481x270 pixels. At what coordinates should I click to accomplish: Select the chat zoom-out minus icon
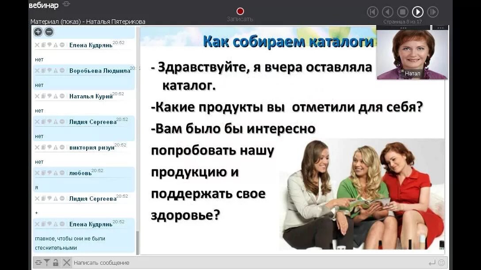(49, 32)
